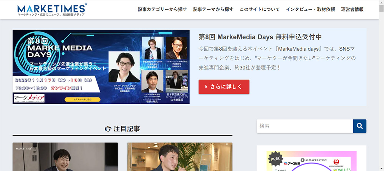Open first featured article thumbnail with MARKETIMES watermark
Image resolution: width=384 pixels, height=171 pixels.
point(65,157)
